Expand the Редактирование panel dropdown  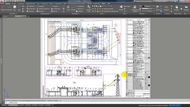pos(45,14)
